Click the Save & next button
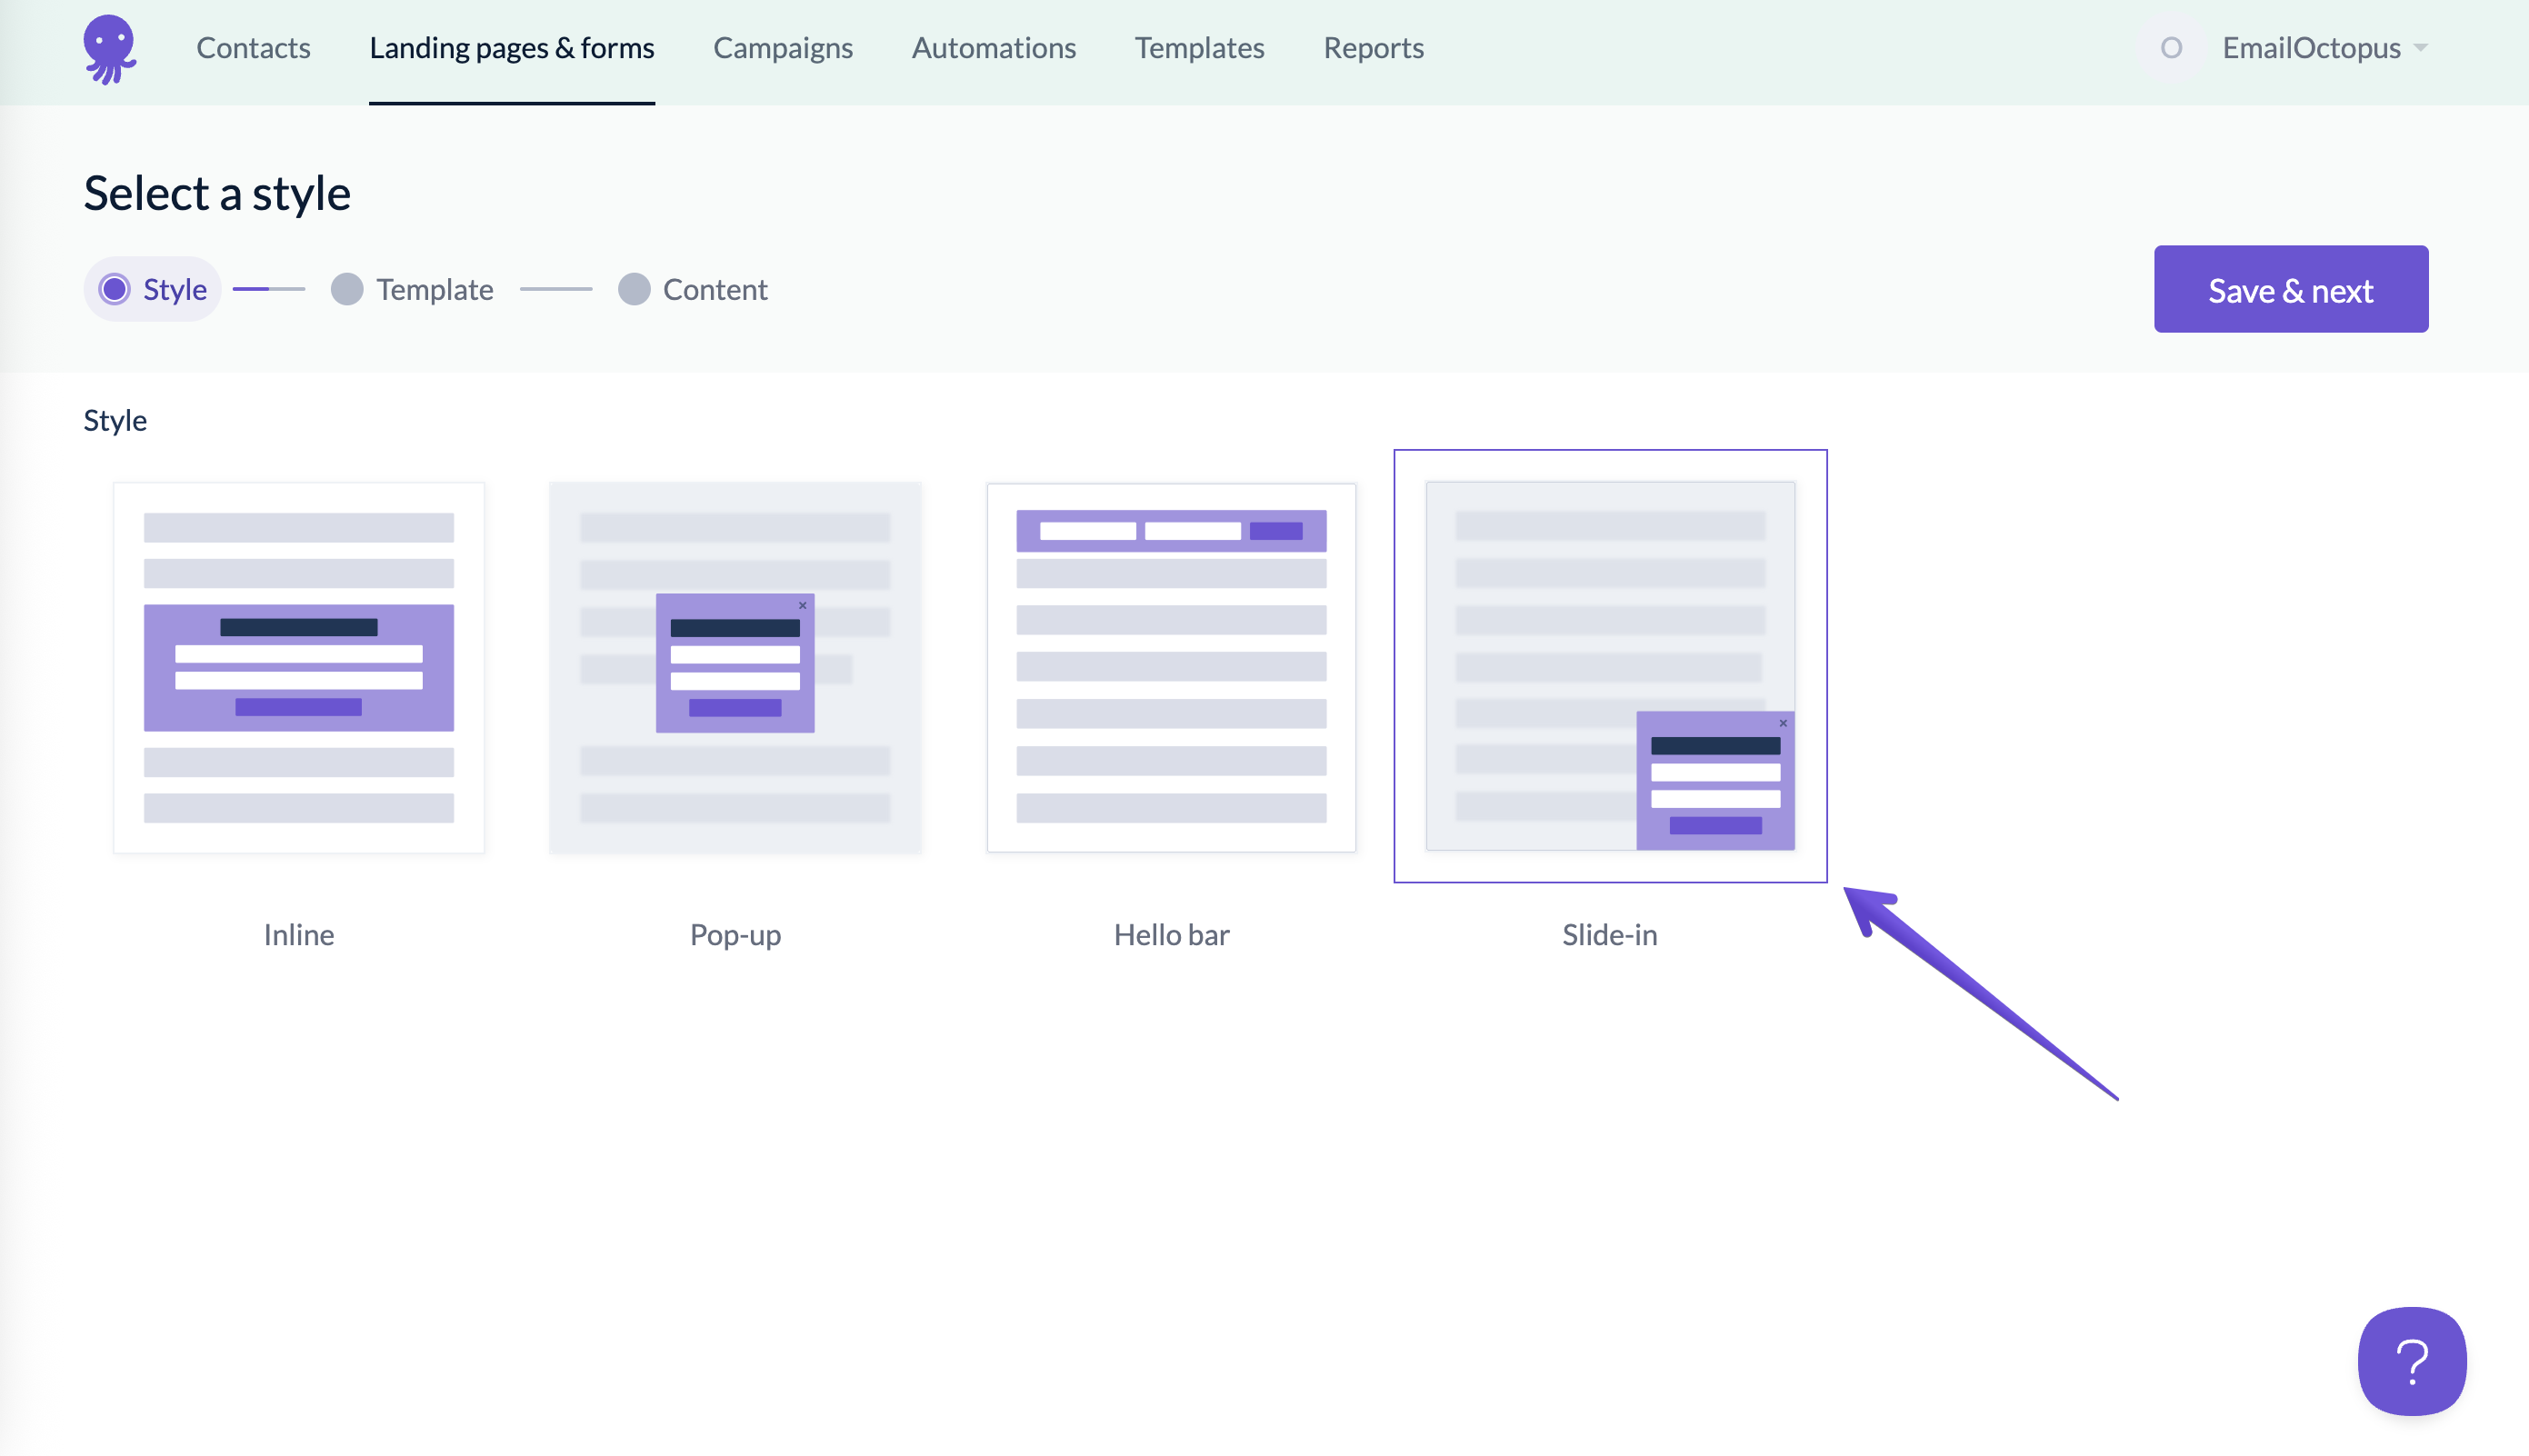 pyautogui.click(x=2290, y=289)
